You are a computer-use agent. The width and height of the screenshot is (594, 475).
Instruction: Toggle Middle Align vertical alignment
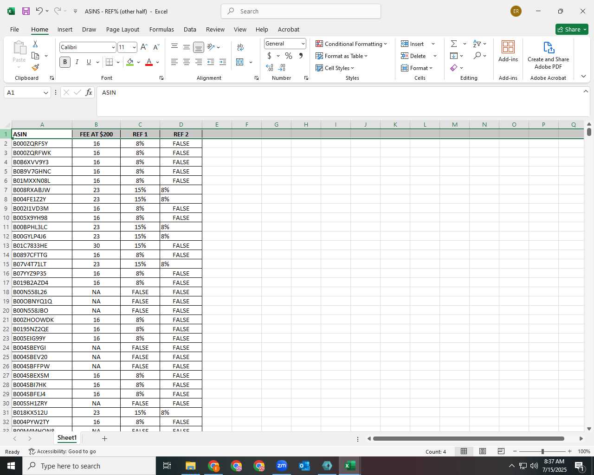click(187, 47)
